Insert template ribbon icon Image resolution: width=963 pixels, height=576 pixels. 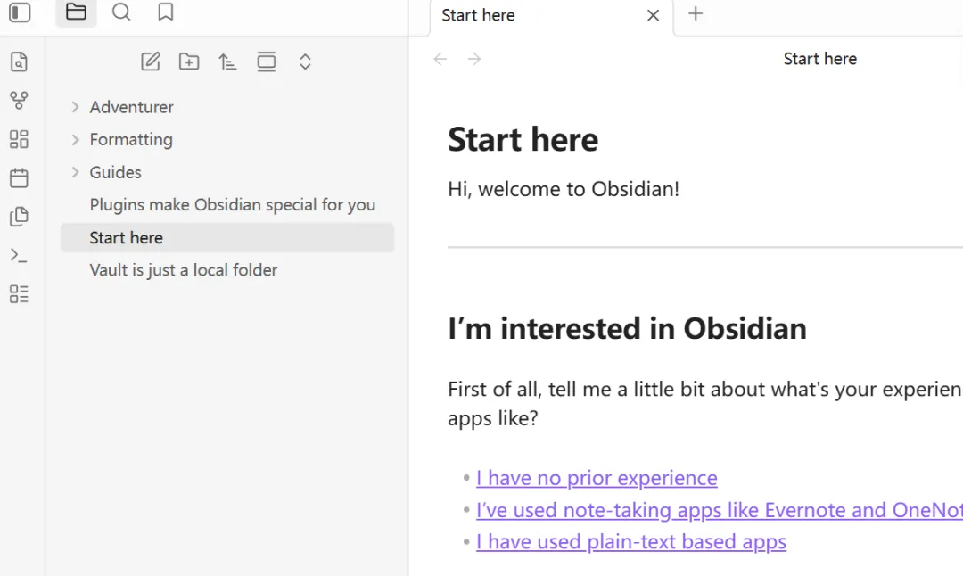click(x=19, y=216)
